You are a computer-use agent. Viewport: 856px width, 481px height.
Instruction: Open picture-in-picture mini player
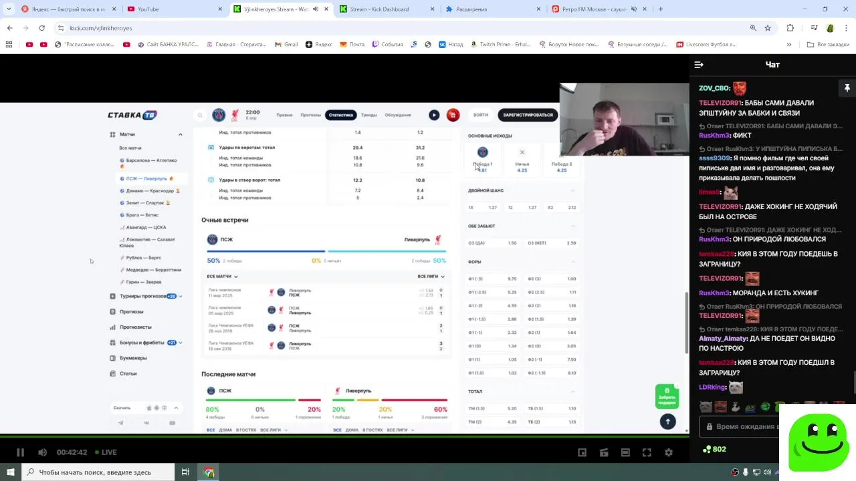tap(582, 452)
